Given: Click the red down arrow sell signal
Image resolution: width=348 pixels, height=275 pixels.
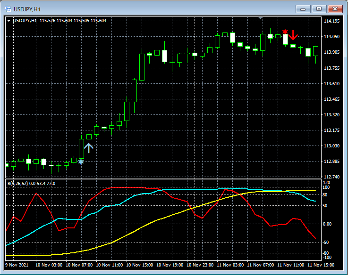Looking at the screenshot, I should (293, 35).
